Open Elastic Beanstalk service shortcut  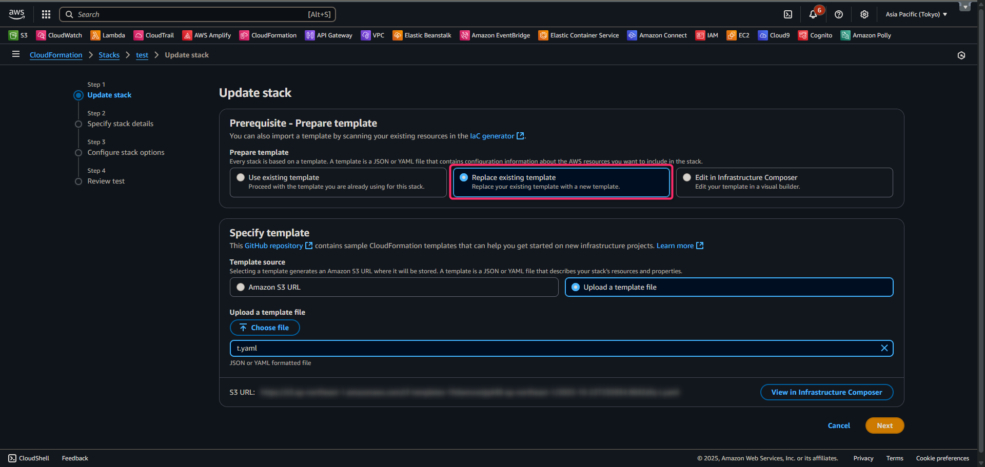click(422, 35)
